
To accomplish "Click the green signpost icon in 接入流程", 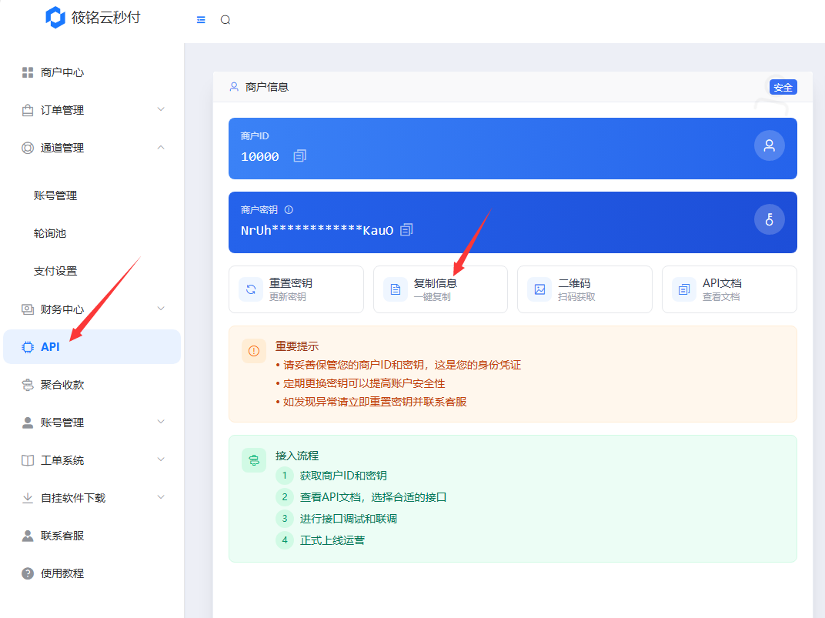I will click(x=254, y=460).
